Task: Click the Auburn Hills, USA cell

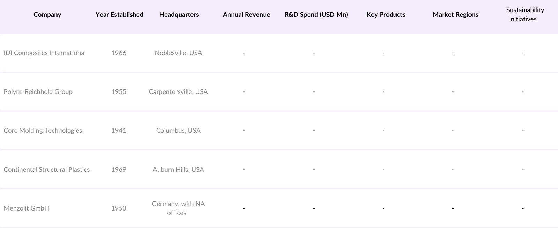Action: pos(178,170)
